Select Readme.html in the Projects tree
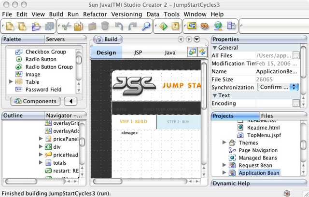The width and height of the screenshot is (309, 197). coord(258,128)
